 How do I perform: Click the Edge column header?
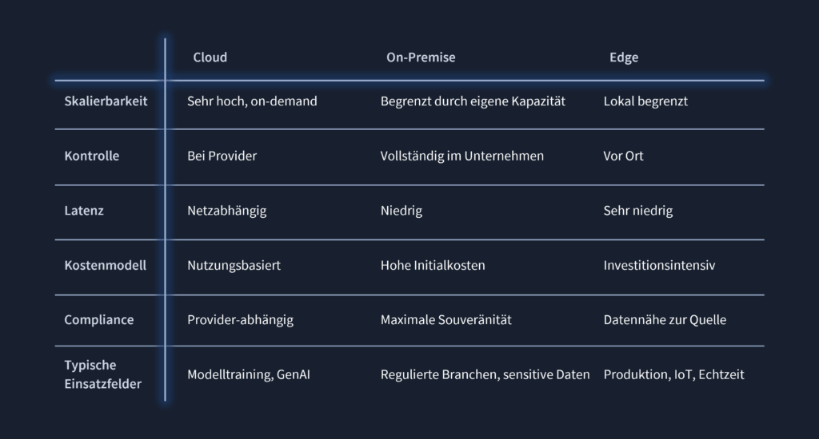coord(624,57)
